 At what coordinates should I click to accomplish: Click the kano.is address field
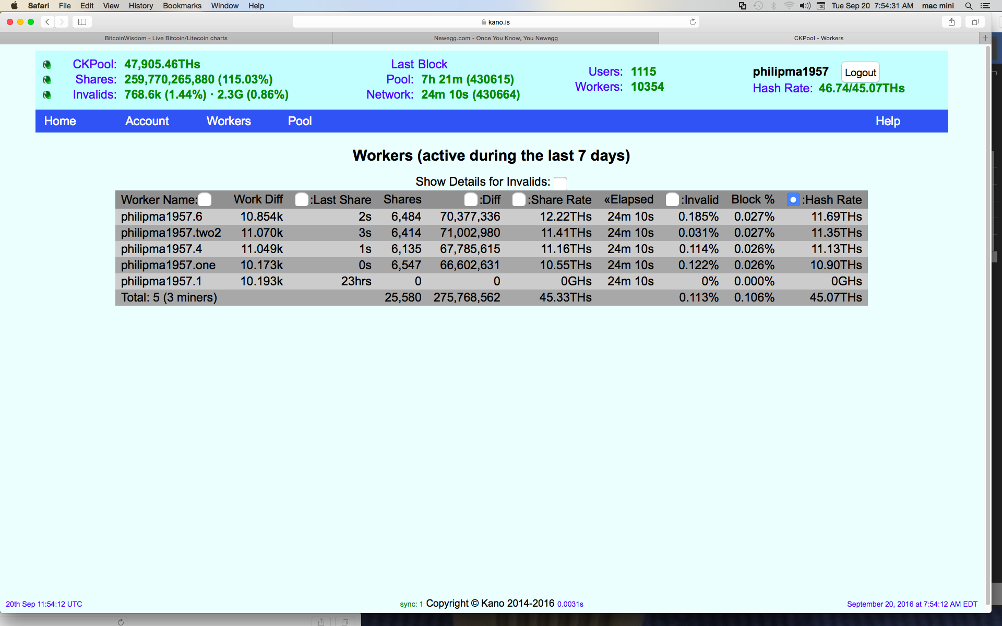[x=496, y=22]
